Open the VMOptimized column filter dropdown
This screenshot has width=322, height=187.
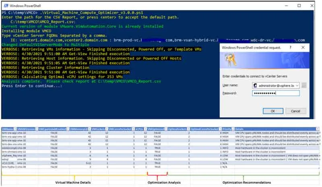[x=166, y=129]
